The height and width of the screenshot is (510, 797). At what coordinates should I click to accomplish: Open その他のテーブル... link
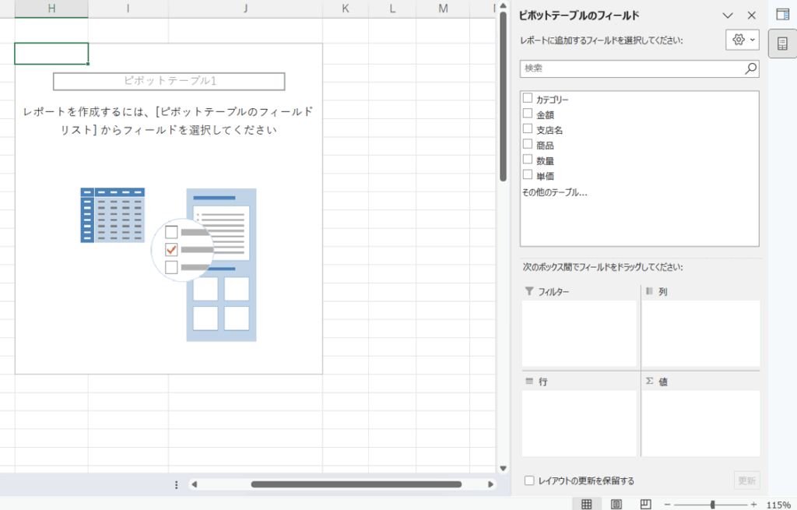pyautogui.click(x=554, y=192)
